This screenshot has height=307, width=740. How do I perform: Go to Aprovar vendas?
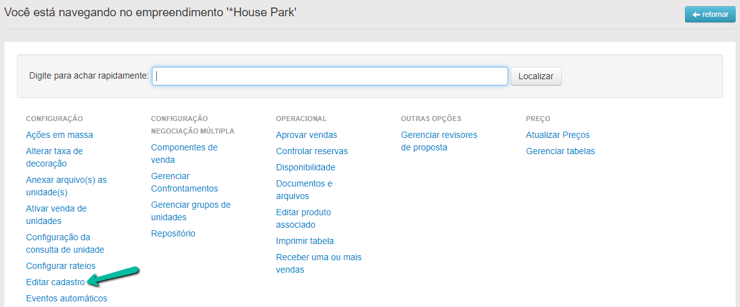(x=306, y=135)
